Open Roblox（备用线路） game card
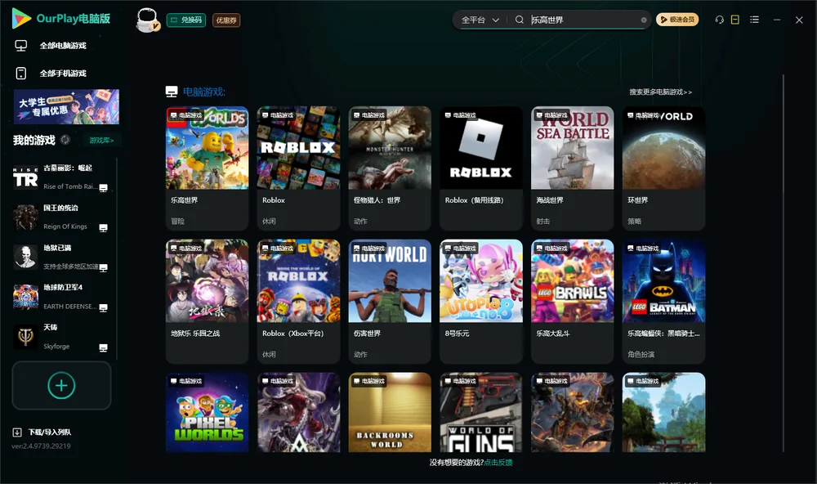The image size is (817, 484). [481, 168]
